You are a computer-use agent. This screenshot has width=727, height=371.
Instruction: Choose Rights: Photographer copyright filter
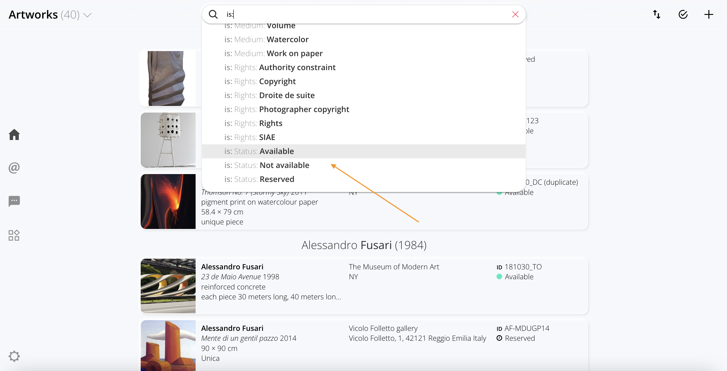[363, 109]
